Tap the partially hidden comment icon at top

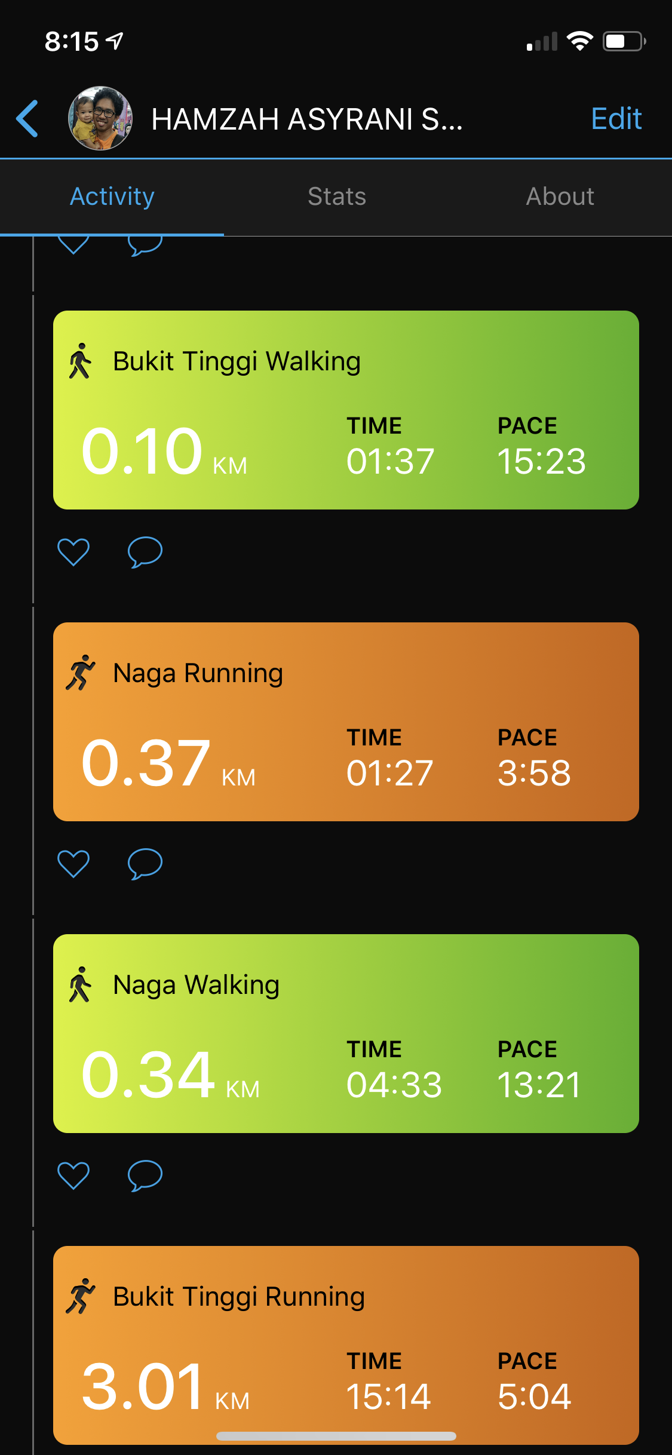(145, 245)
